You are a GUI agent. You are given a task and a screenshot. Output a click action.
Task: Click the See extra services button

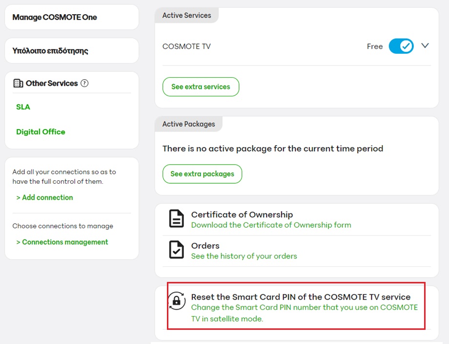pos(201,87)
